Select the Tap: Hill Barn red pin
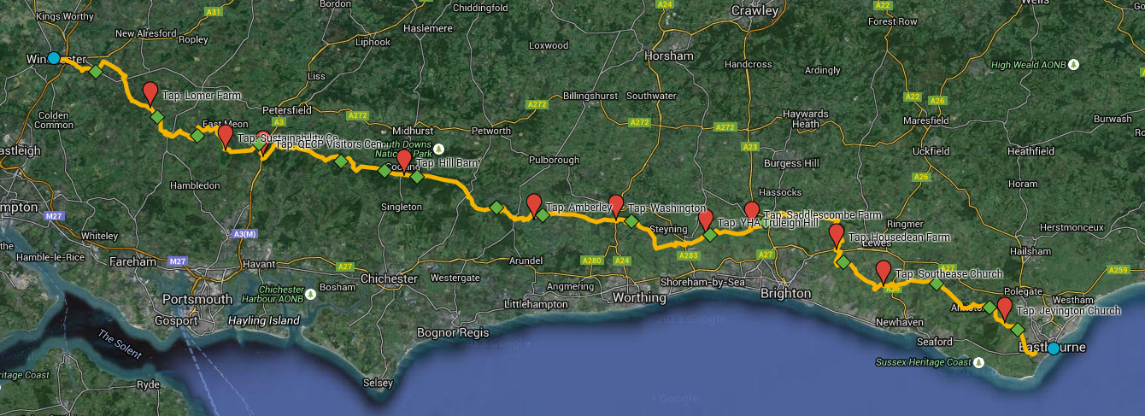The height and width of the screenshot is (416, 1145). click(x=403, y=161)
